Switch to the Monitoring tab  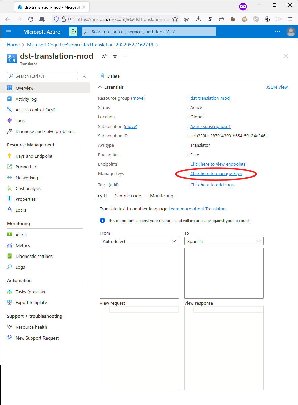(161, 196)
